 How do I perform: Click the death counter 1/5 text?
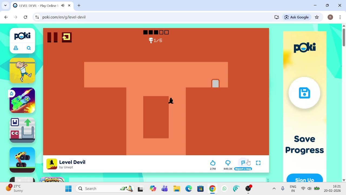[158, 40]
